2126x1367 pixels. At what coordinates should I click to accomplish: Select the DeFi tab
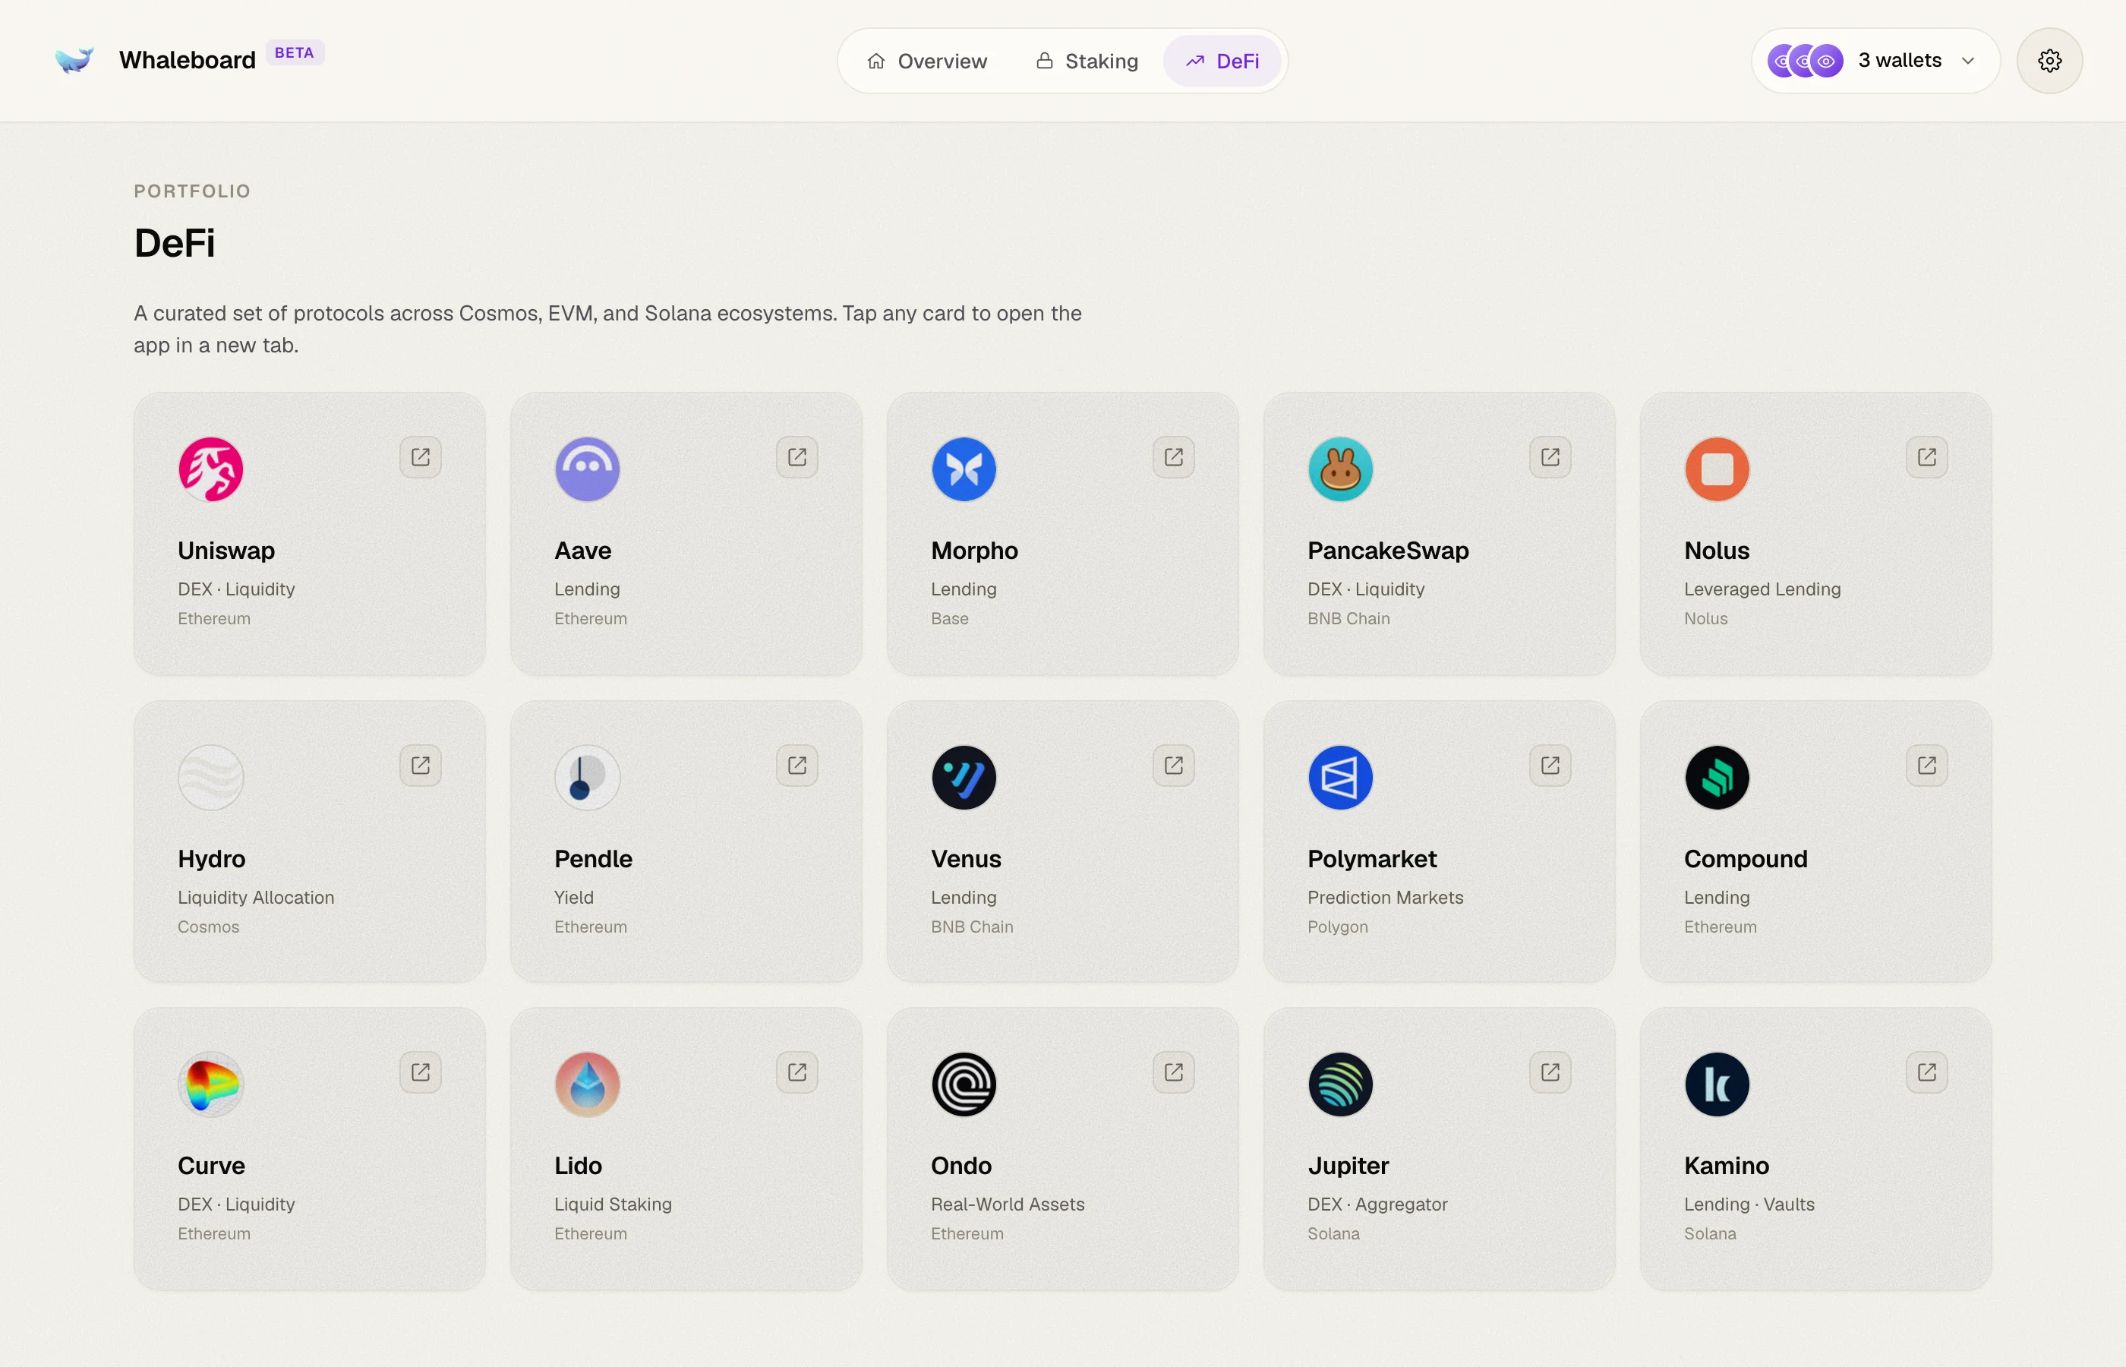click(x=1222, y=62)
